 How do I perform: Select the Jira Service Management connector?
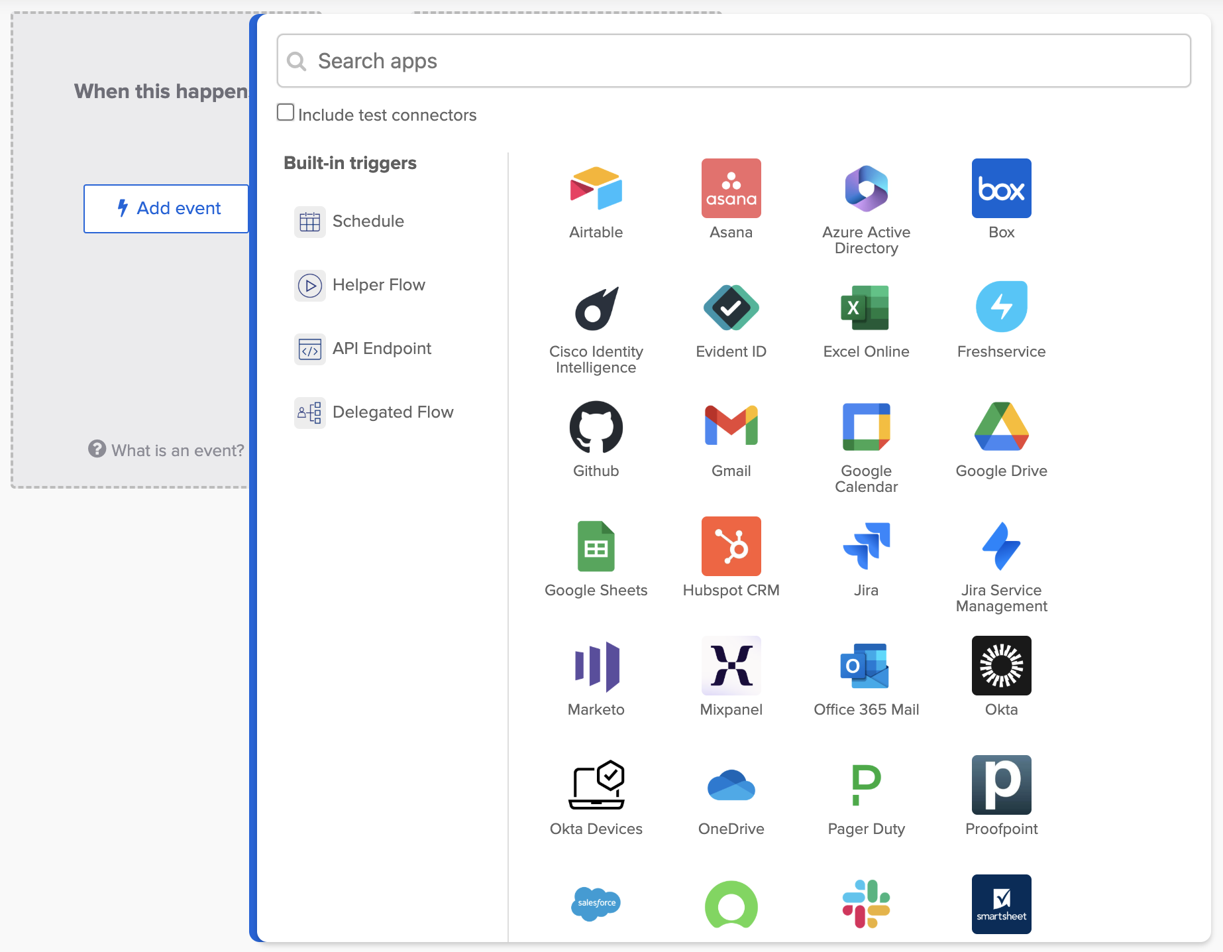pyautogui.click(x=1001, y=546)
